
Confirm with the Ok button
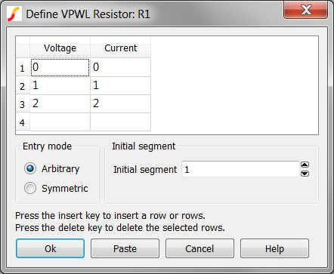point(50,248)
